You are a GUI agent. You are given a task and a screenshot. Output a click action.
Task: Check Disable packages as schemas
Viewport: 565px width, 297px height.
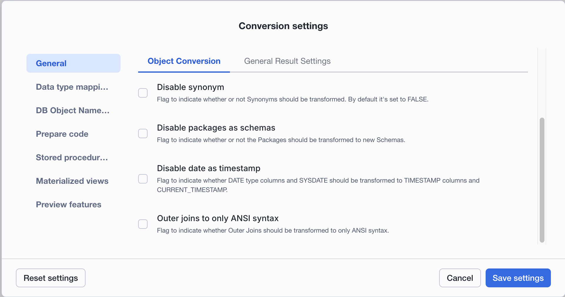(x=143, y=134)
